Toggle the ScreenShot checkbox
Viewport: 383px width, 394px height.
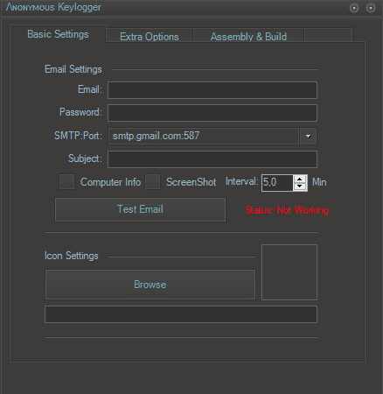[152, 182]
